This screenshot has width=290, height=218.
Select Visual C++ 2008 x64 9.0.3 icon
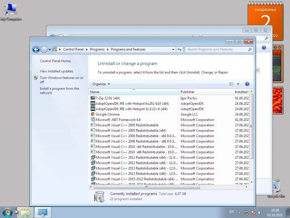click(93, 136)
